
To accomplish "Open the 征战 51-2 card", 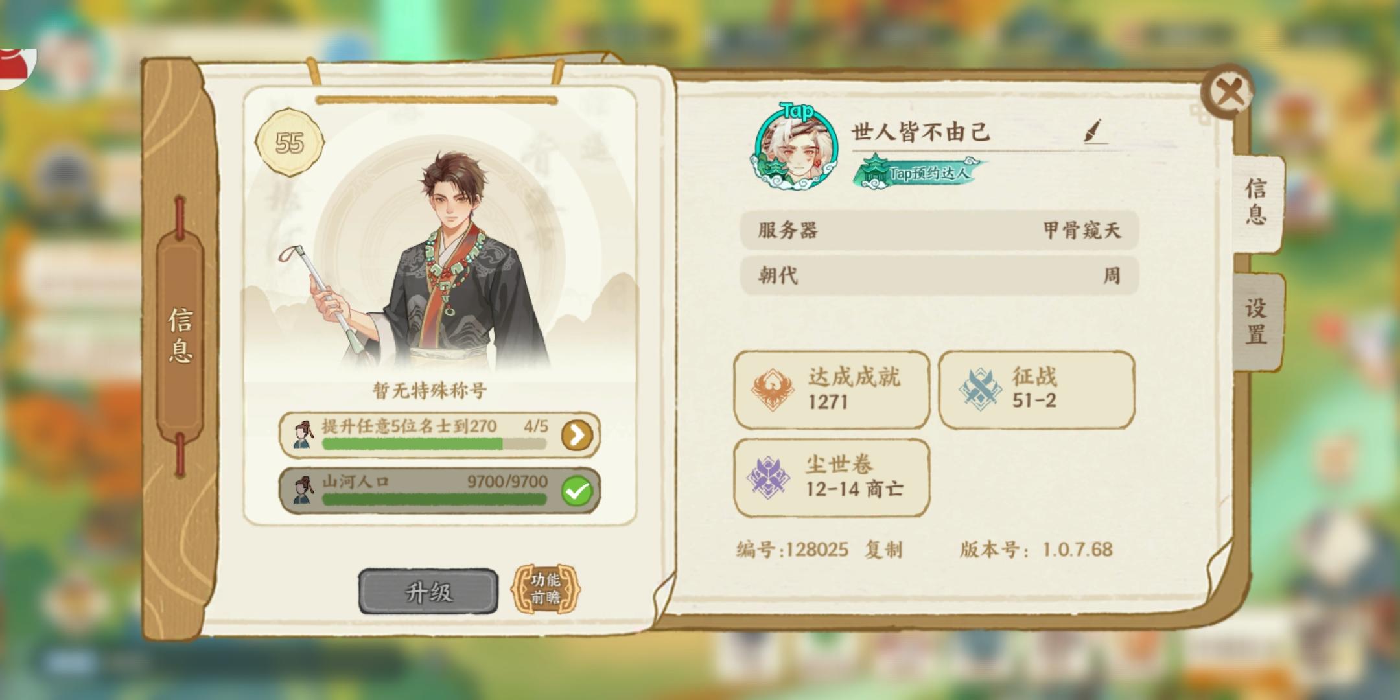I will [1036, 390].
